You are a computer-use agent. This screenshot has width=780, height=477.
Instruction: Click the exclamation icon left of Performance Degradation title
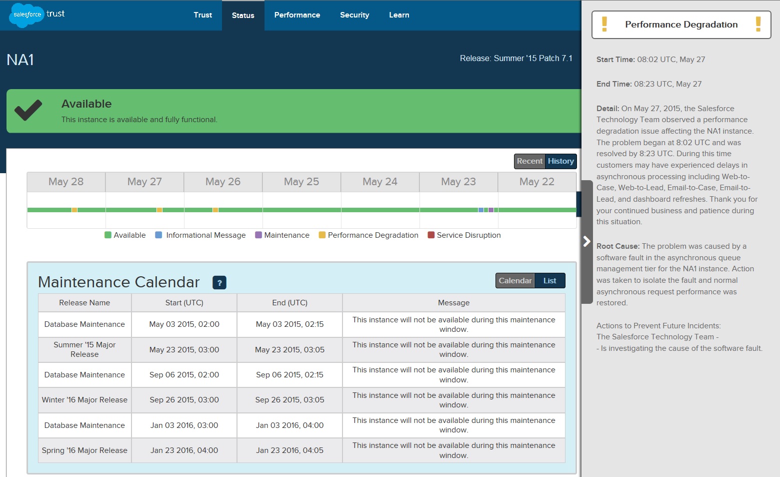[x=604, y=24]
